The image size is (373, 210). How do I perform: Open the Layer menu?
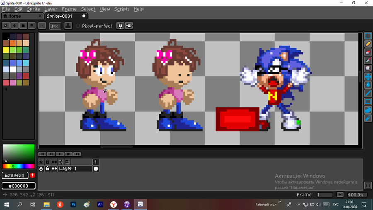(51, 9)
